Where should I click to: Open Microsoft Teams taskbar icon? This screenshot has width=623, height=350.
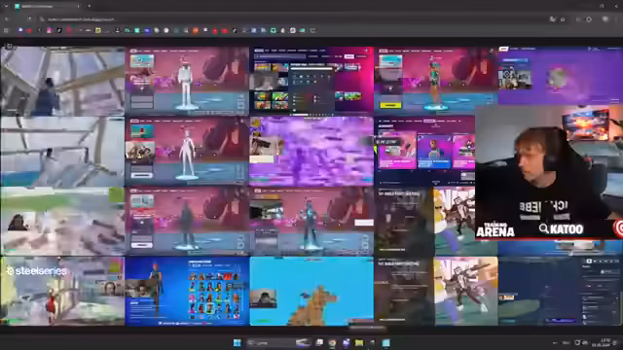tap(346, 343)
